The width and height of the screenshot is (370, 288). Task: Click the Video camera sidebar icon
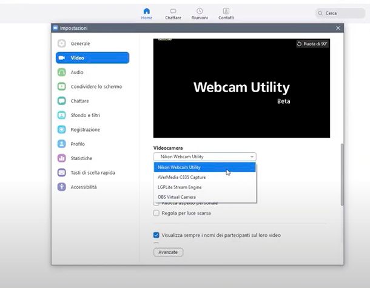point(62,58)
